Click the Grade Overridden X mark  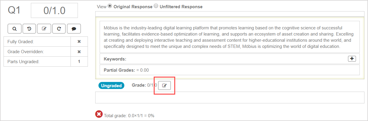(x=79, y=52)
